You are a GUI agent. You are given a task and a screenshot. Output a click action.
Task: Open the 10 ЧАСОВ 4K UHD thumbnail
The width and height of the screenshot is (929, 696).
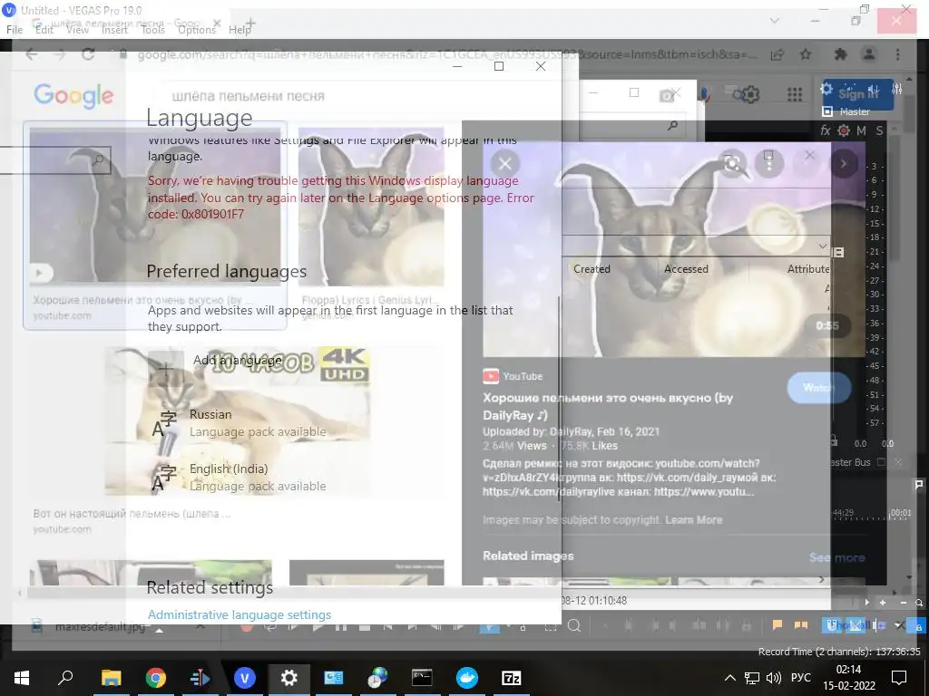(x=239, y=420)
